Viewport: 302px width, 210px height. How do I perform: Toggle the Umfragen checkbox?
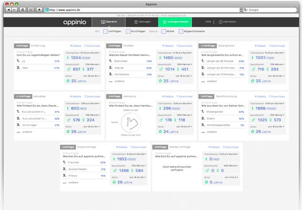(x=105, y=31)
